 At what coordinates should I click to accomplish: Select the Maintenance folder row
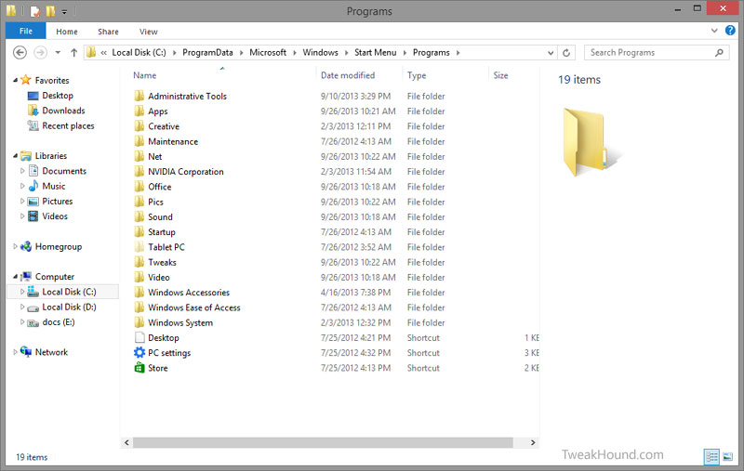pyautogui.click(x=335, y=141)
